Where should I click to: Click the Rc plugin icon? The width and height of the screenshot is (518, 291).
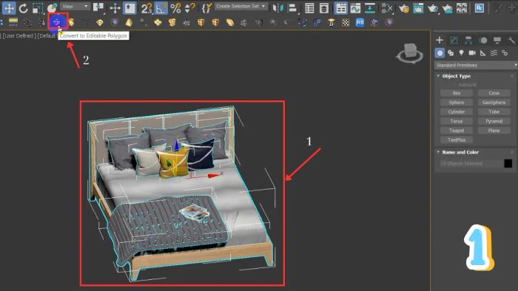click(479, 8)
